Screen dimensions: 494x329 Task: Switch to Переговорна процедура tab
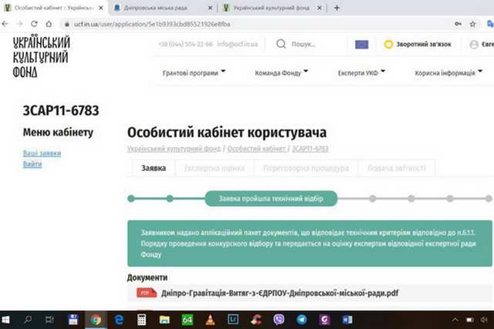click(x=306, y=168)
